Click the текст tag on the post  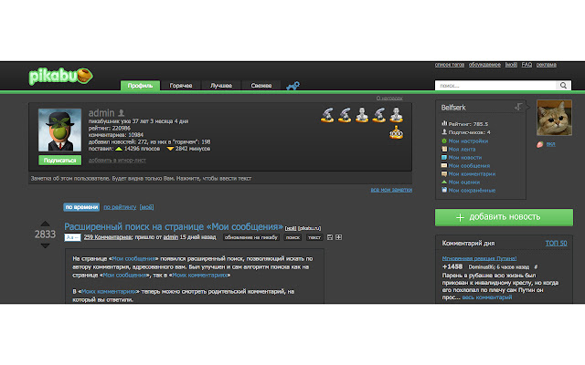314,237
